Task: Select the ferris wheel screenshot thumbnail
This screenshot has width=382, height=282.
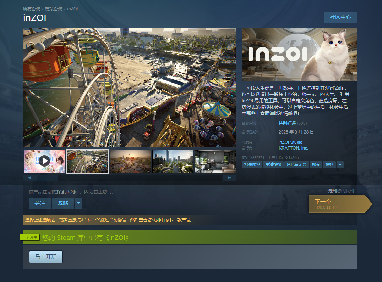Action: (87, 161)
